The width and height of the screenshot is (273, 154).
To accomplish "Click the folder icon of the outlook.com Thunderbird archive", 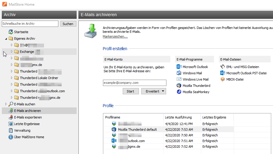I will [16, 91].
